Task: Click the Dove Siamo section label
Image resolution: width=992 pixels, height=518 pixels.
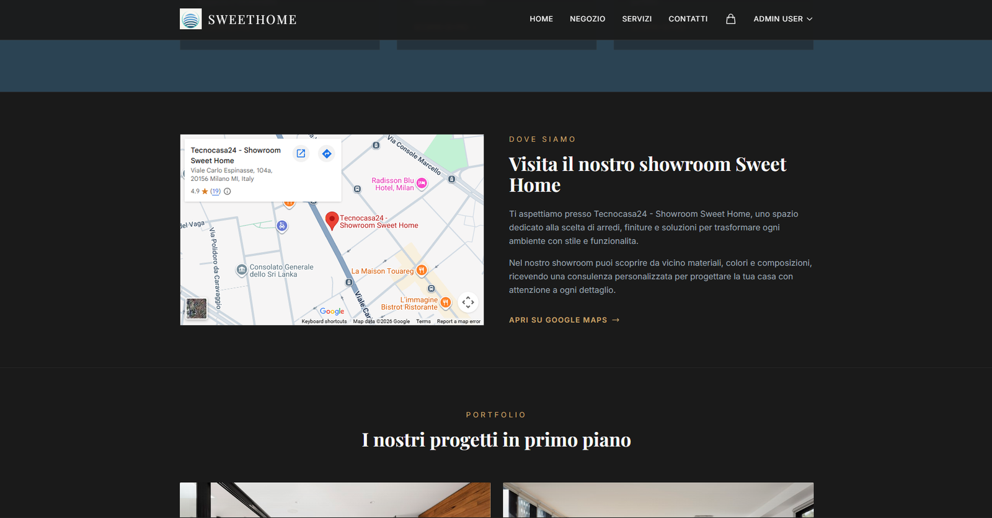Action: tap(542, 139)
